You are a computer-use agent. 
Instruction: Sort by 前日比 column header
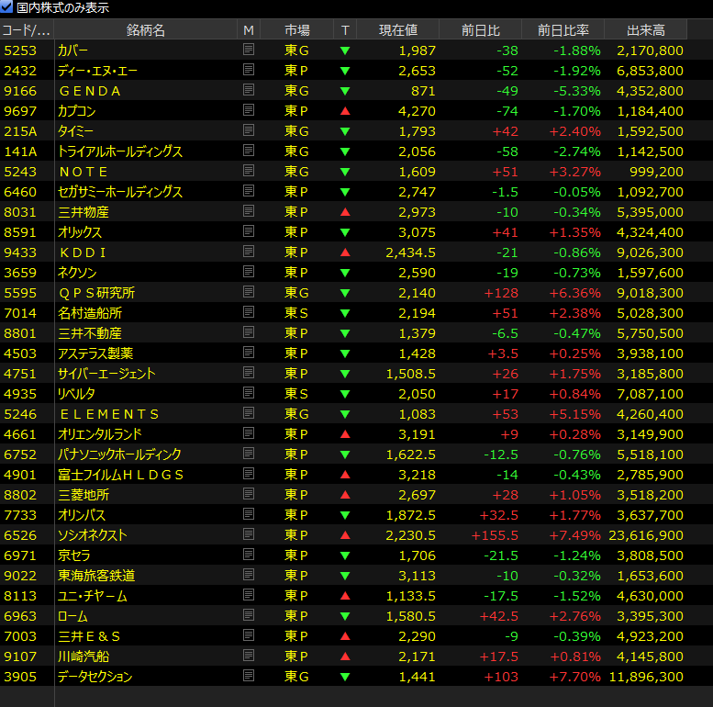[481, 30]
